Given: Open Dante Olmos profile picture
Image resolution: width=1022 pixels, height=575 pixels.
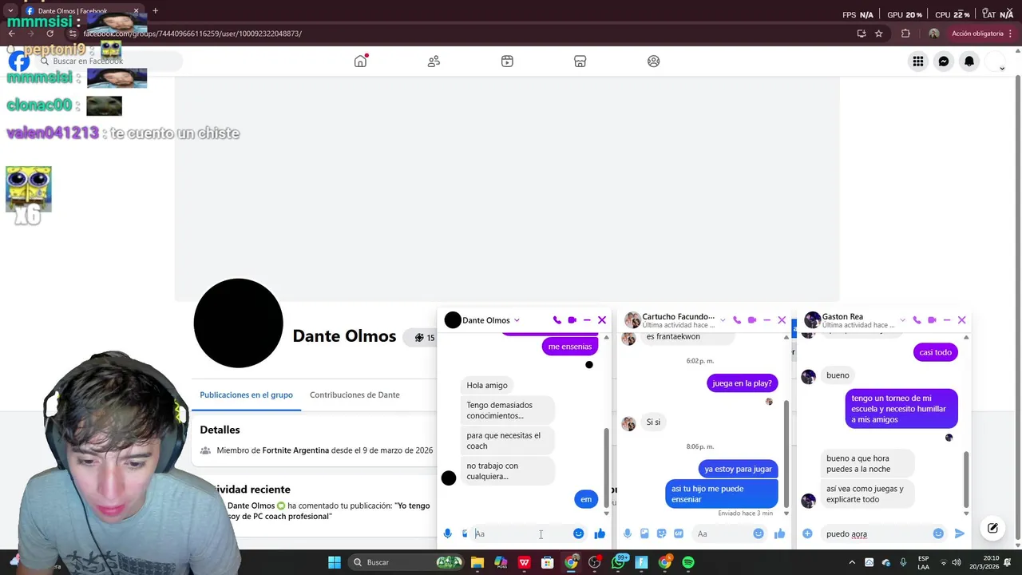Looking at the screenshot, I should tap(238, 323).
